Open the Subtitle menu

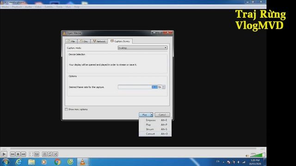[49, 7]
